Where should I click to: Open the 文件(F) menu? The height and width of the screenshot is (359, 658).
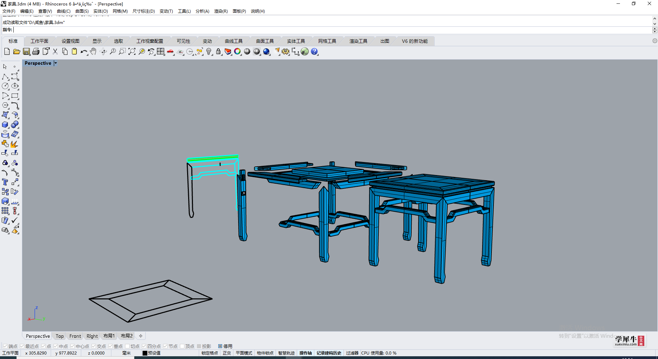(x=9, y=11)
